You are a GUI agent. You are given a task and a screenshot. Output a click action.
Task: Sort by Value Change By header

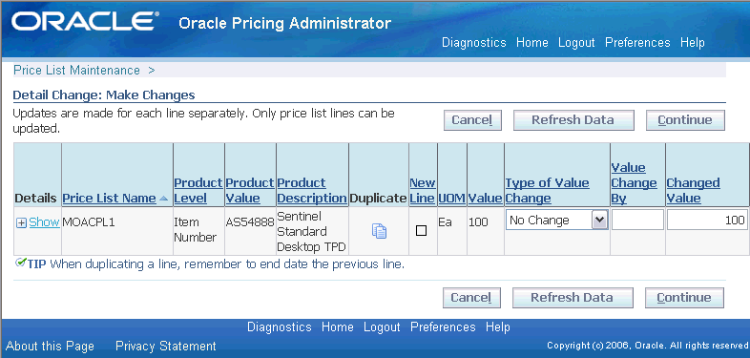point(634,183)
